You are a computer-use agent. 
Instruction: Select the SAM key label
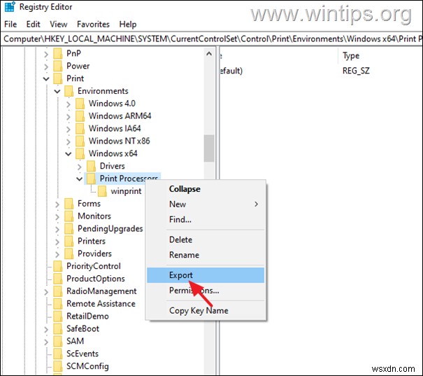75,341
